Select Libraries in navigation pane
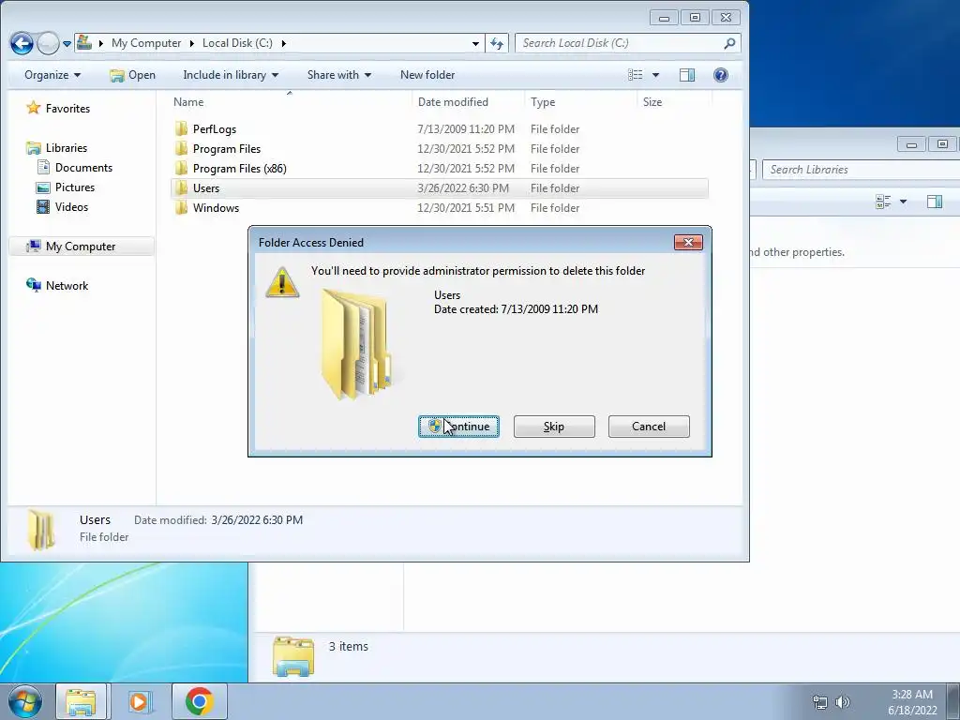Screen dimensions: 960x720 pyautogui.click(x=57, y=147)
